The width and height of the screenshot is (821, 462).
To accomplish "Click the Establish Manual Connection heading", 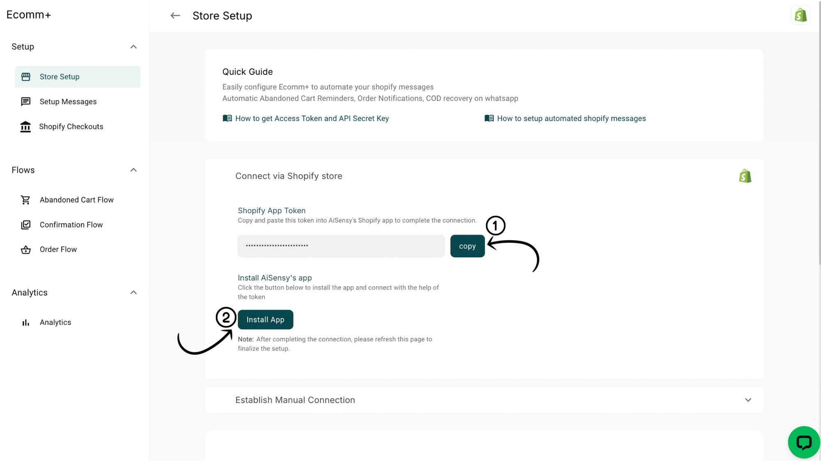I will click(295, 400).
